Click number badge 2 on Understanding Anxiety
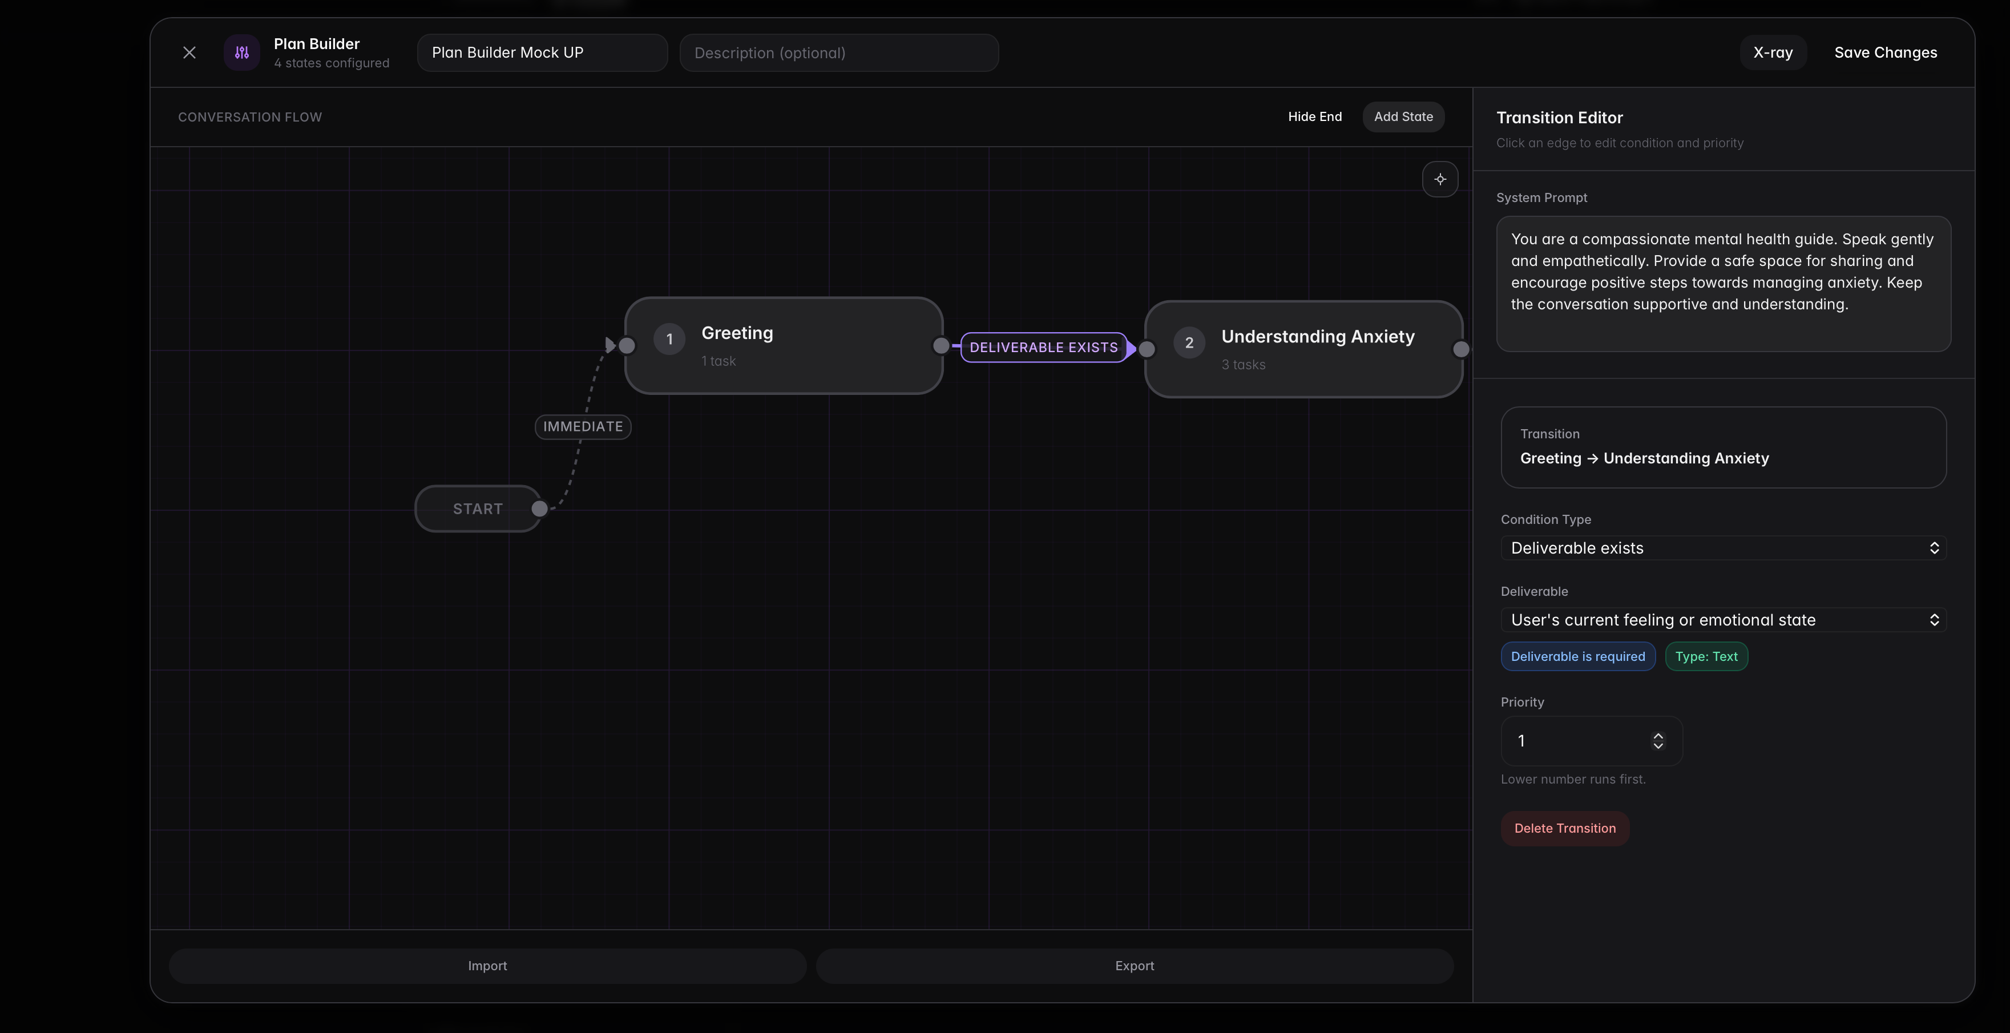2010x1033 pixels. pos(1188,342)
